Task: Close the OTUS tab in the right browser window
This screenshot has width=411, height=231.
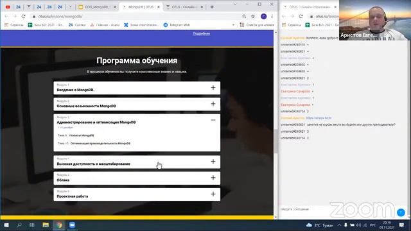Action: click(x=335, y=7)
